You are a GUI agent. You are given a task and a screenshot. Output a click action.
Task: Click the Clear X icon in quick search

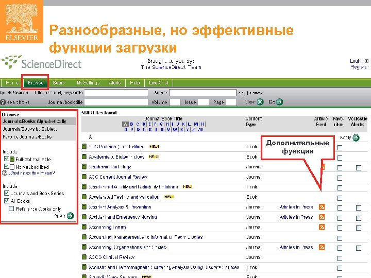[x=260, y=102]
